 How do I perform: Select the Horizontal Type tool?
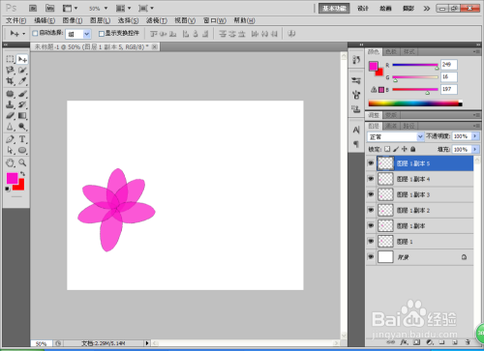click(x=22, y=139)
